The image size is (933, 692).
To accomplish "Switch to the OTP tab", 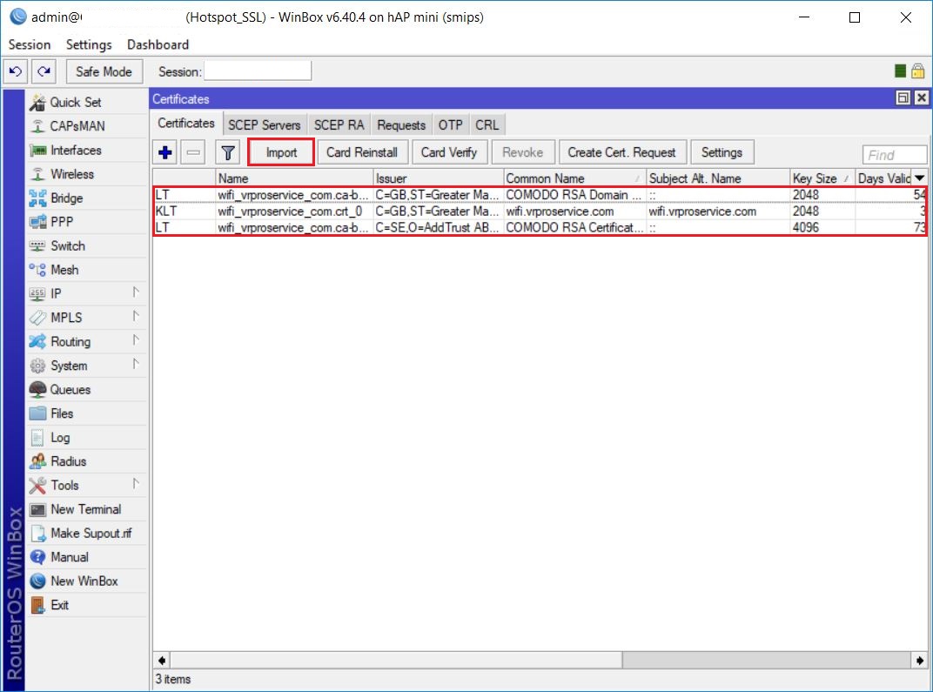I will (451, 125).
